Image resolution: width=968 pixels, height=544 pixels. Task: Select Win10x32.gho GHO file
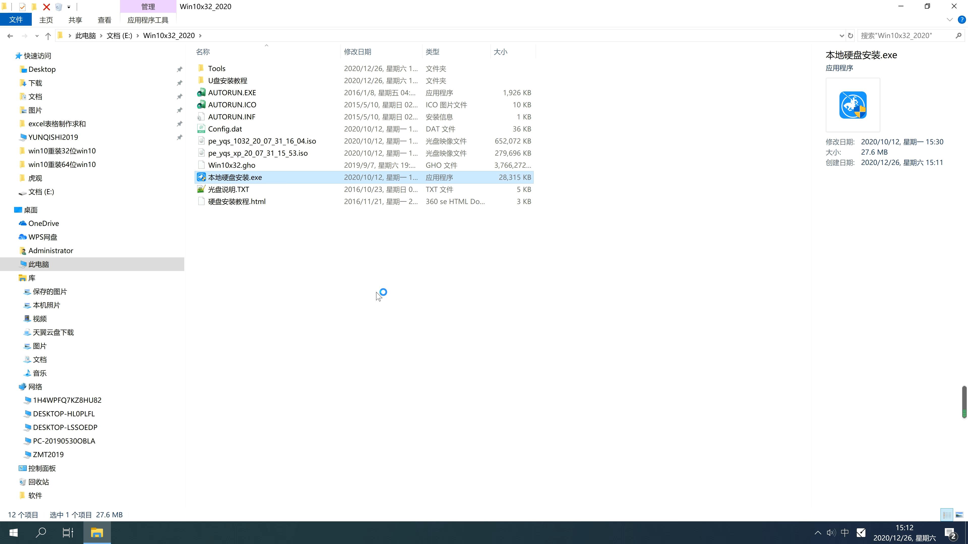232,165
